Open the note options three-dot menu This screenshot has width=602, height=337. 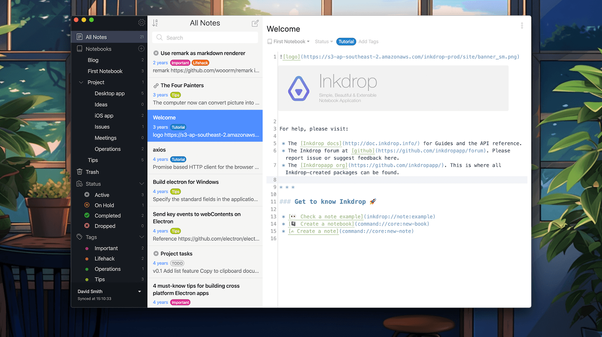tap(522, 25)
